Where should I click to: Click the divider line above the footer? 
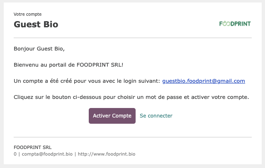click(133, 137)
